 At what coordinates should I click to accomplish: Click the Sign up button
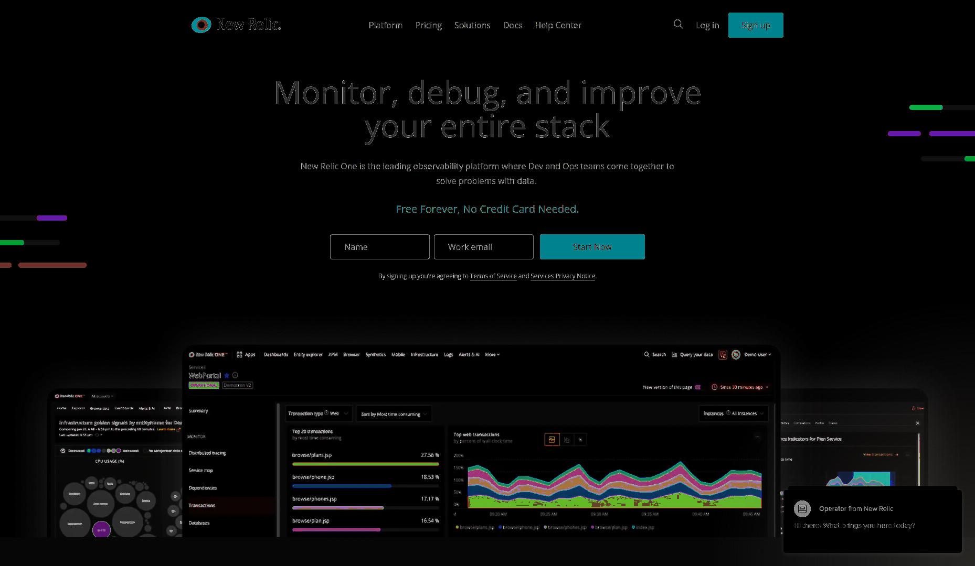click(756, 25)
